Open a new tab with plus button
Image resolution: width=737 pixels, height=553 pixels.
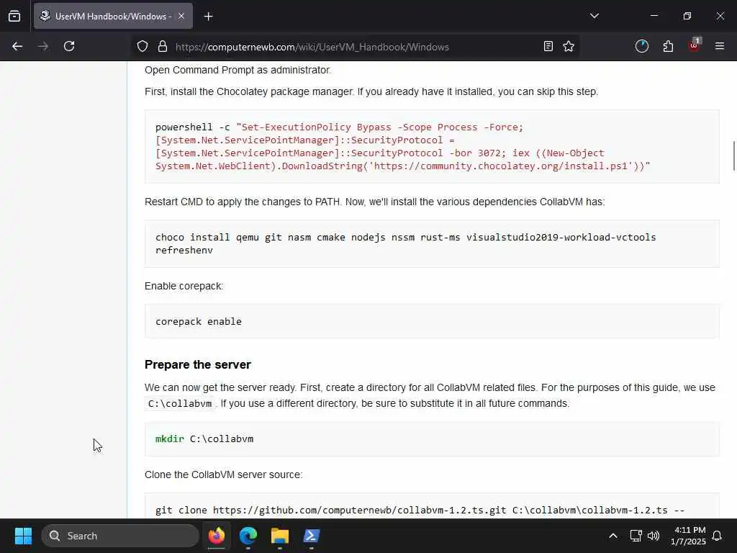(209, 17)
